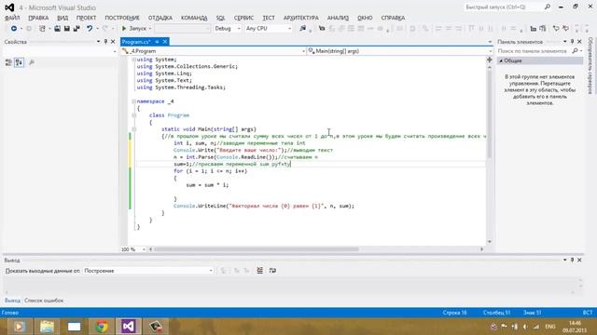Click the property pages wrench icon
597x335 pixels.
click(32, 62)
